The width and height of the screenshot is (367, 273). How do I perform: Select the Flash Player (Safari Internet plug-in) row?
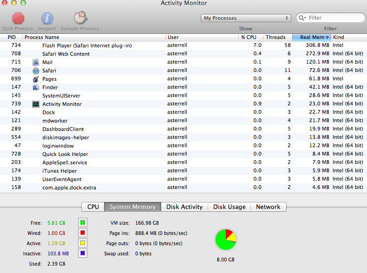[183, 45]
